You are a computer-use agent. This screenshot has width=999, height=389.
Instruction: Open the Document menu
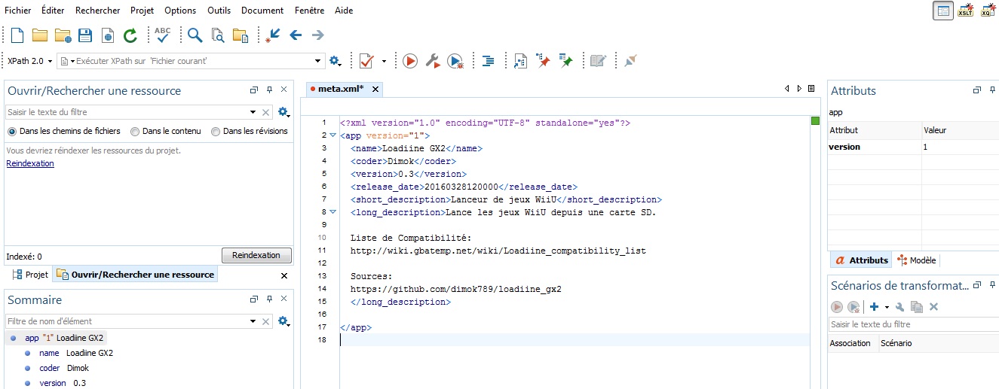(x=262, y=11)
